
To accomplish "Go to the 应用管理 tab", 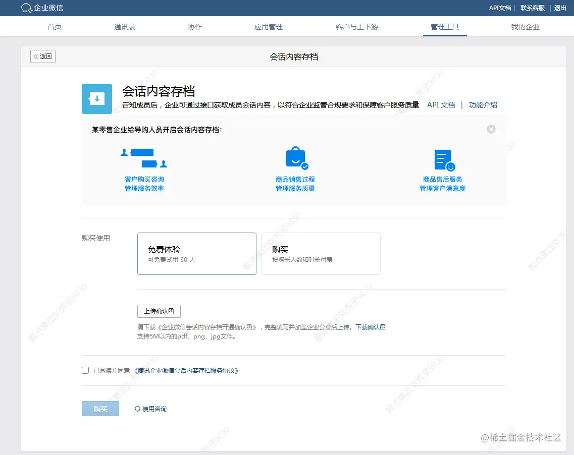I will [x=269, y=27].
